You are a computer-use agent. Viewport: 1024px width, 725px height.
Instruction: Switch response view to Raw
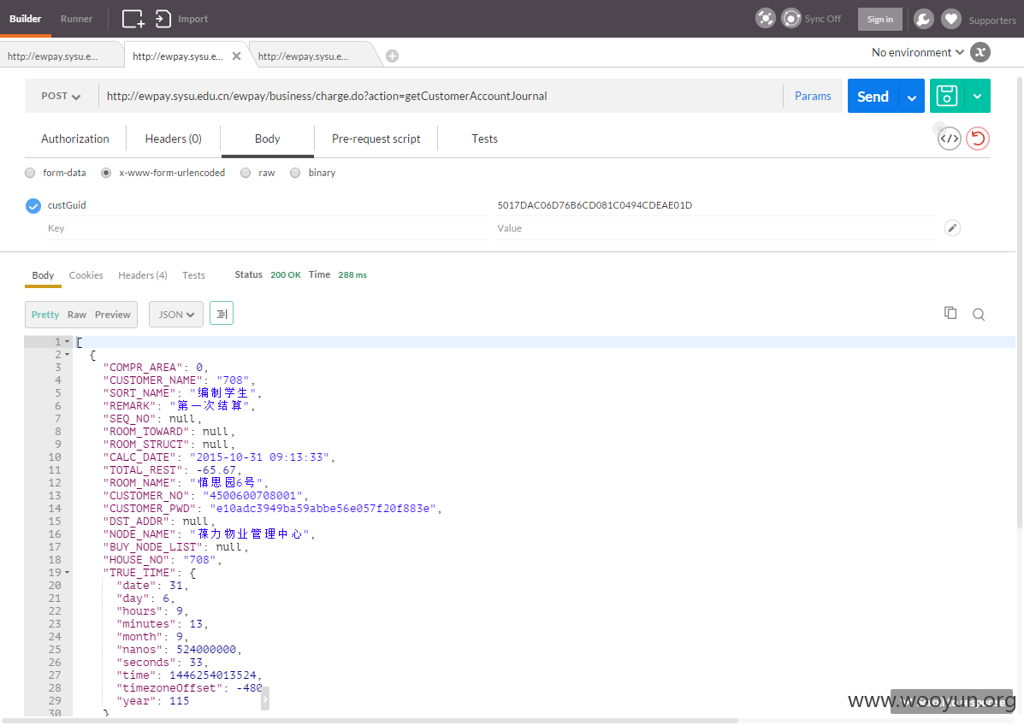(x=76, y=315)
